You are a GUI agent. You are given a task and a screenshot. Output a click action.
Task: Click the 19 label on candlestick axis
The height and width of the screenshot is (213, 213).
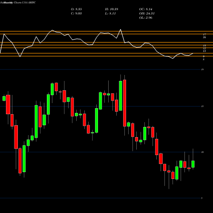[x=202, y=69]
